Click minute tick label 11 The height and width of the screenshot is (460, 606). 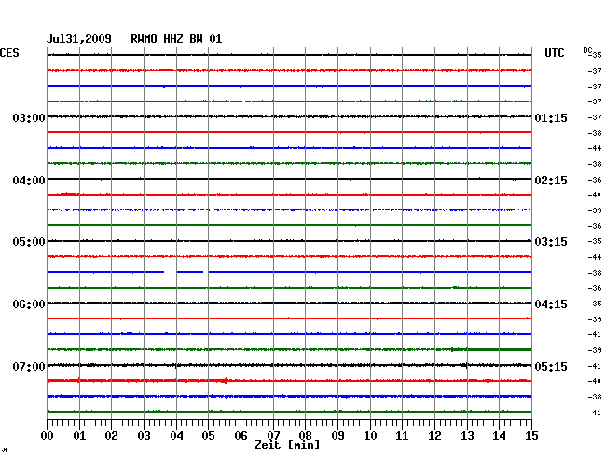click(x=402, y=436)
